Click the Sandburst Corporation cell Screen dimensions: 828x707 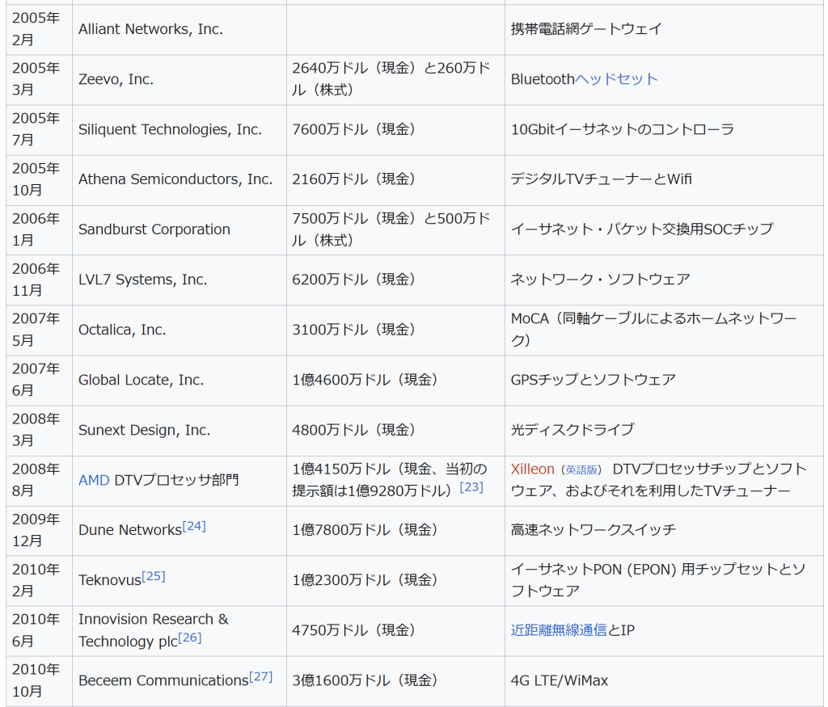tap(154, 229)
